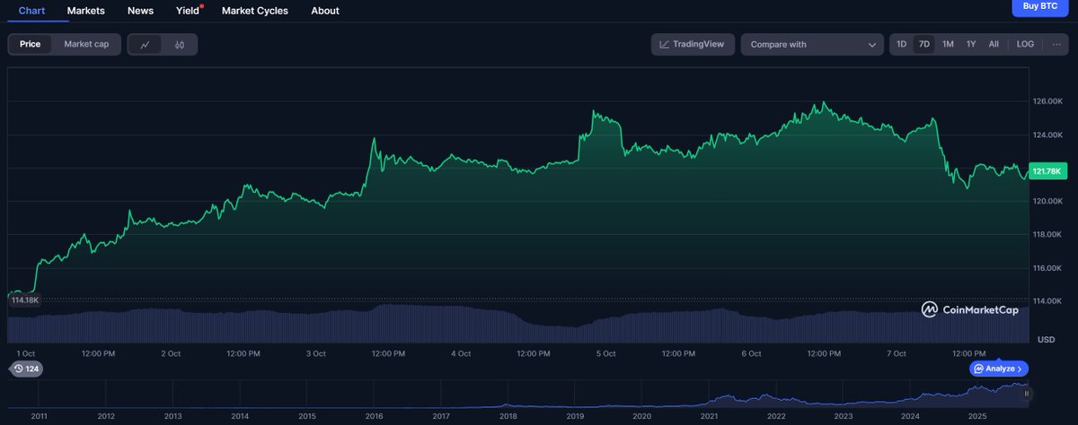Click the timeline range handle at right edge

coord(1028,394)
